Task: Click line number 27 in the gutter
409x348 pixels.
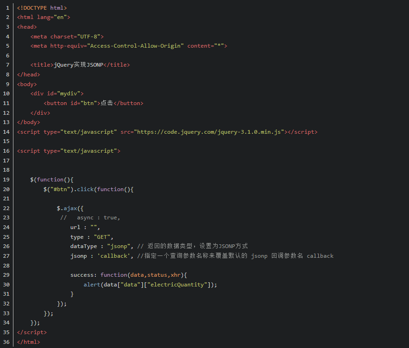Action: [6, 256]
